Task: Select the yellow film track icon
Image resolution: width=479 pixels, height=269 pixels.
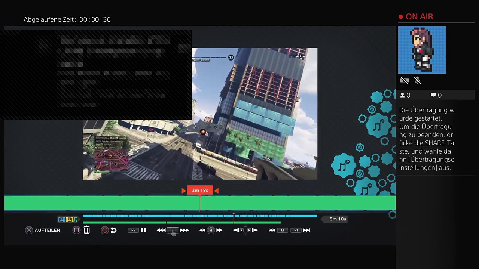Action: pos(69,219)
